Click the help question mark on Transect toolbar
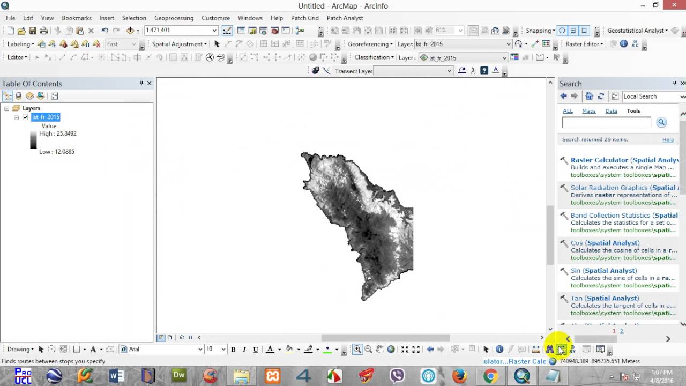 pos(484,70)
